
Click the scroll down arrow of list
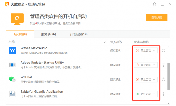coord(168,103)
